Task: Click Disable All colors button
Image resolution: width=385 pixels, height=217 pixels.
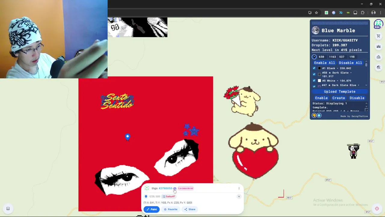Action: [x=350, y=63]
